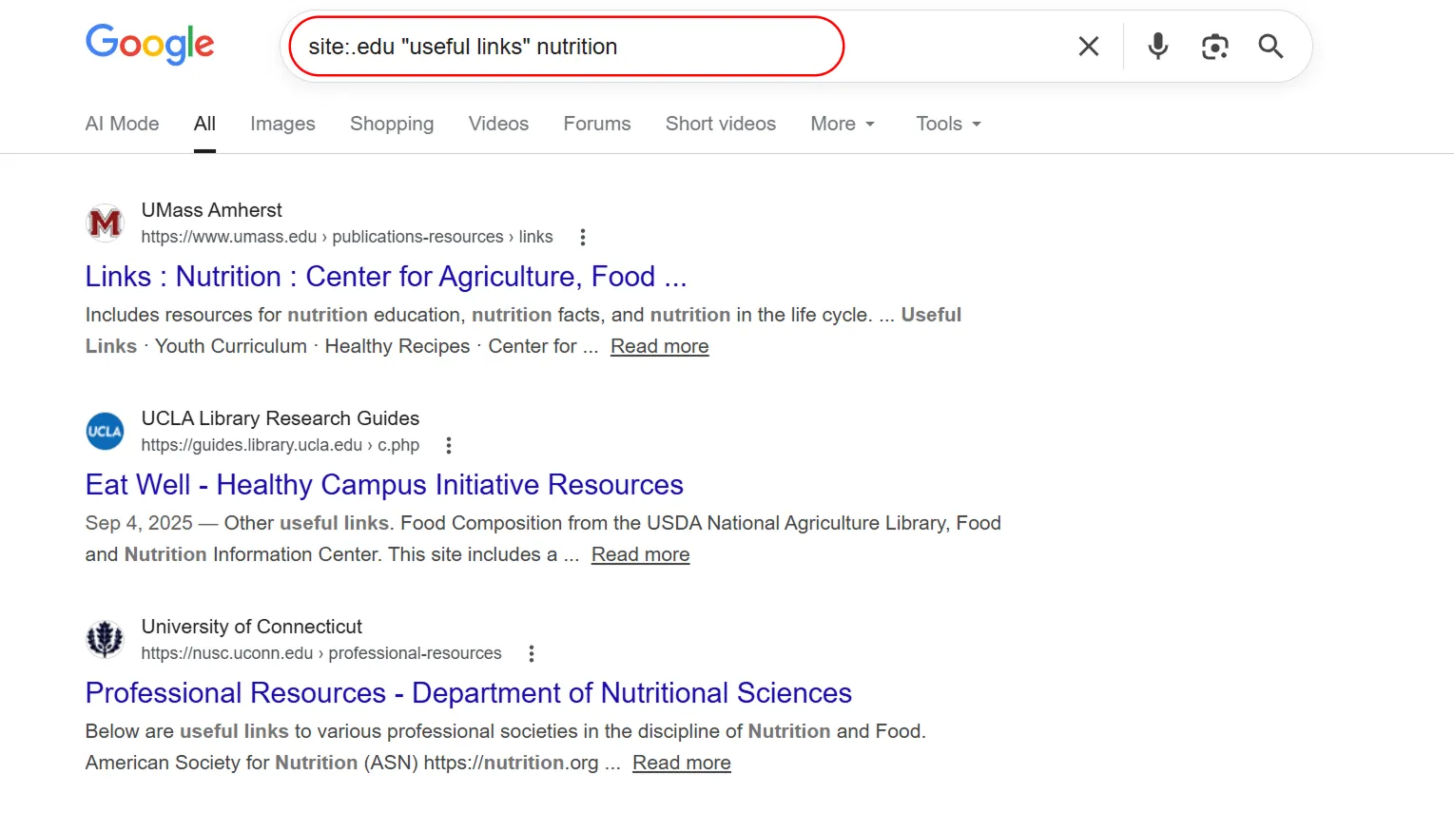Open AI Mode
Screen dimensions: 1454x813
tap(122, 124)
